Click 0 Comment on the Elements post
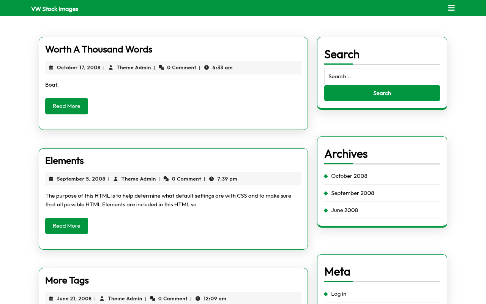Screen dimensions: 486x304 [186, 179]
